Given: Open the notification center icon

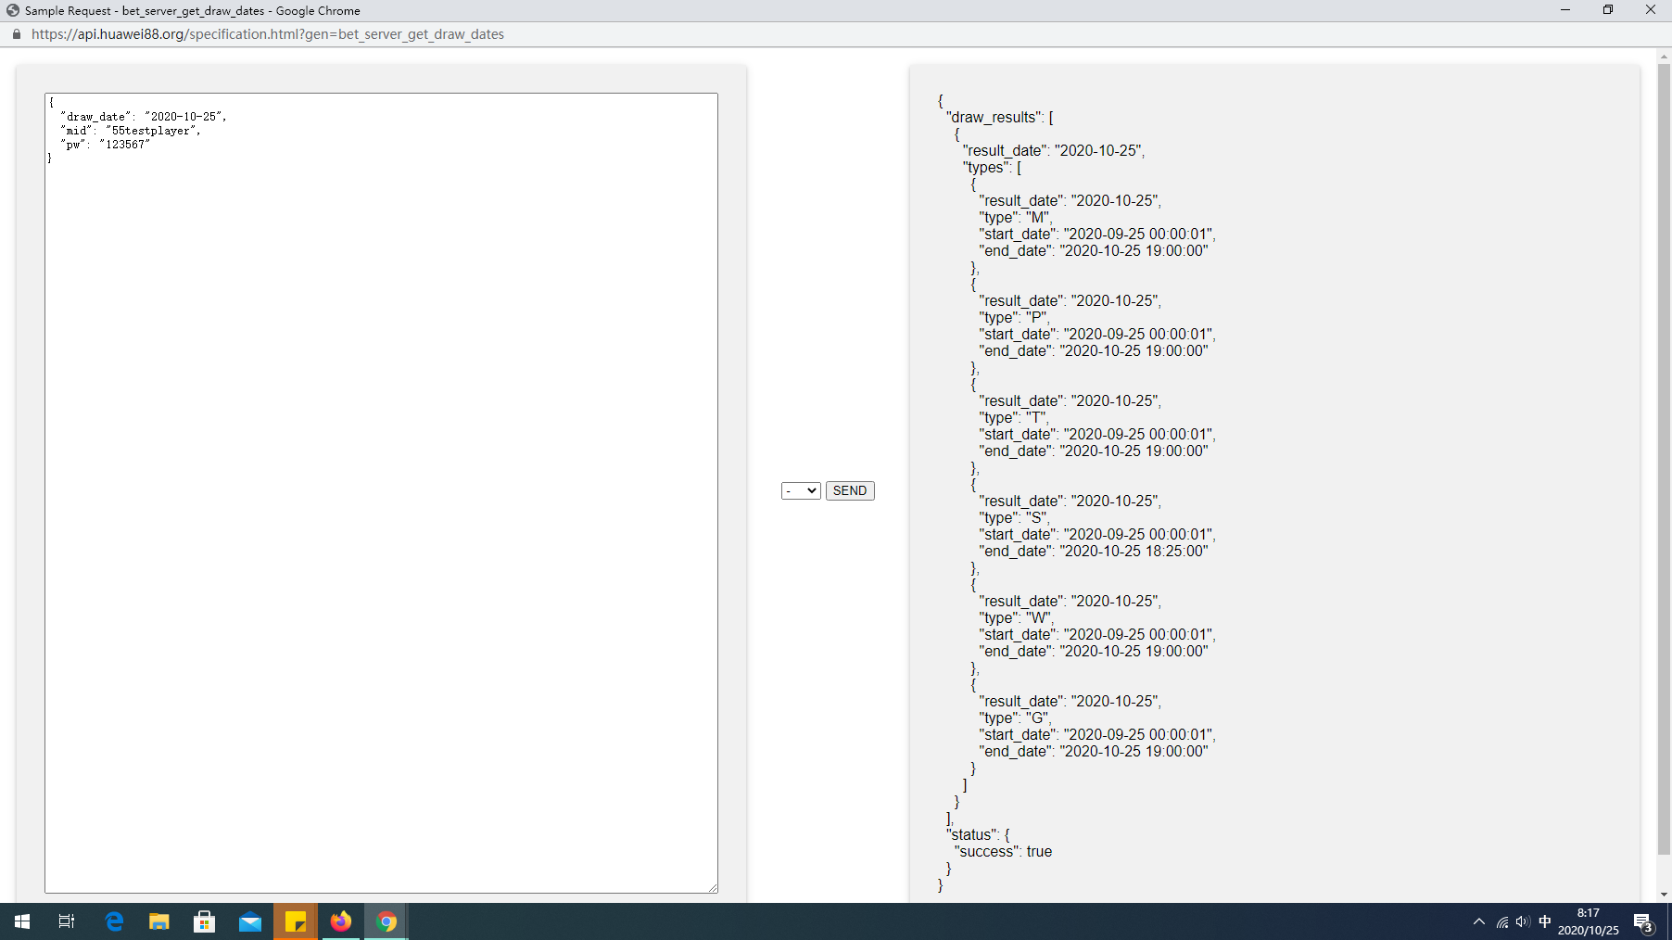Looking at the screenshot, I should (1643, 922).
